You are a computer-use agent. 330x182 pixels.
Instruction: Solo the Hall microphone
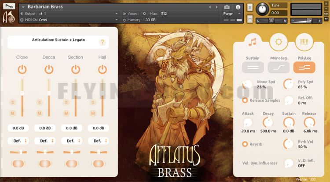93,102
